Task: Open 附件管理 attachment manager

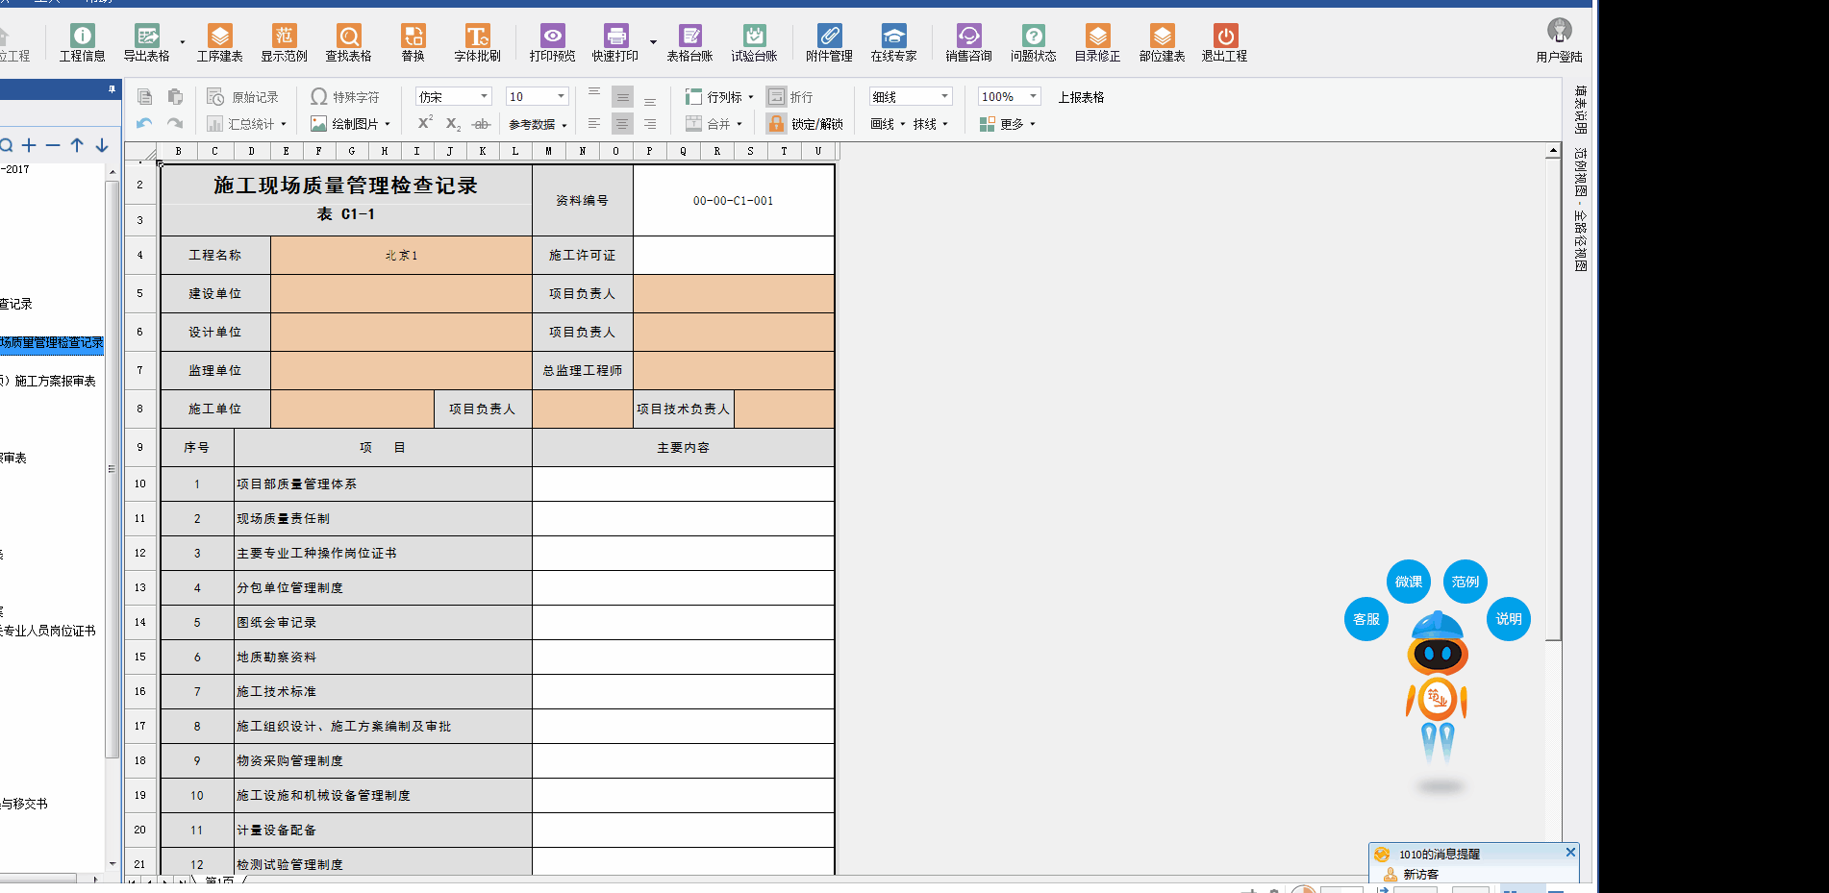Action: 829,43
